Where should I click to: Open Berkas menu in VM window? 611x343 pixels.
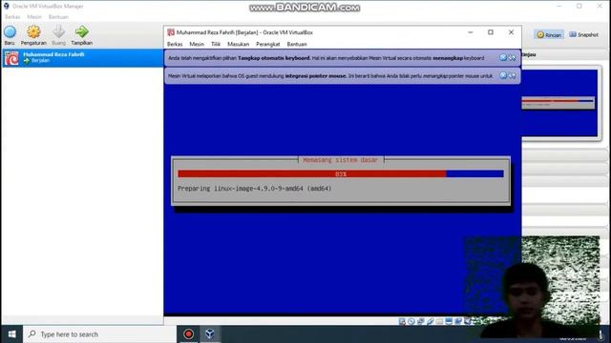[175, 44]
